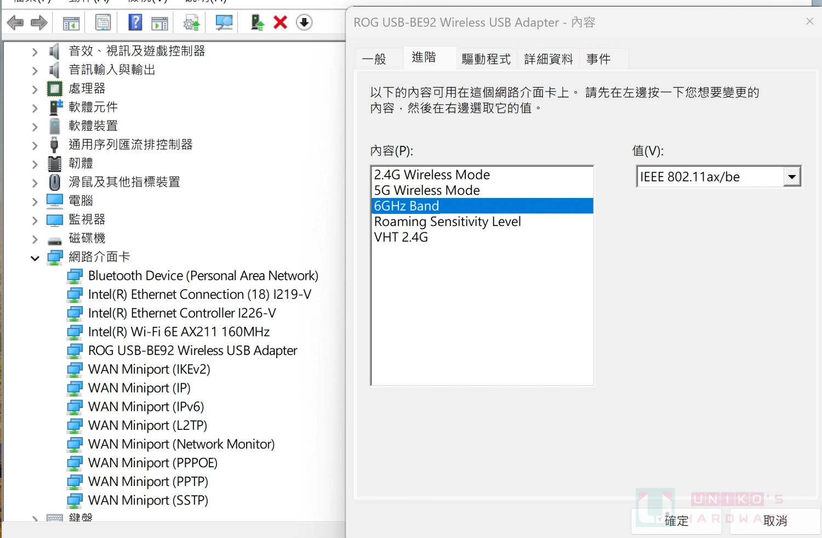Click the speaker icon for 音效、視訊及遊戲控制器
The image size is (822, 538).
54,52
